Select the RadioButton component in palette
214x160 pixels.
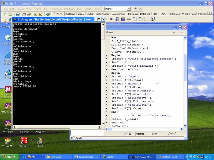click(x=111, y=19)
